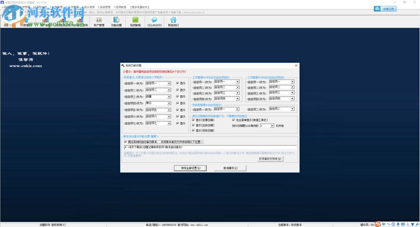Expand 自定项四 dropdown in 工资管理 应扣 group

[292, 99]
